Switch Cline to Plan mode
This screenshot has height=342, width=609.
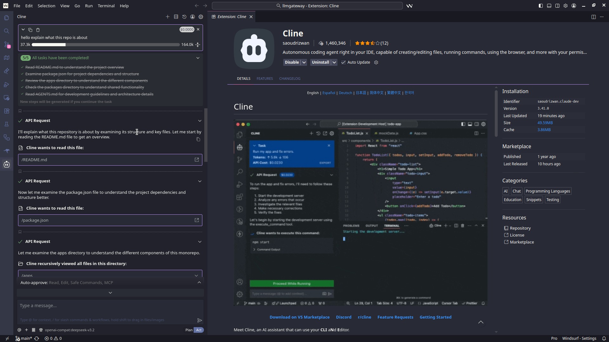click(x=189, y=330)
